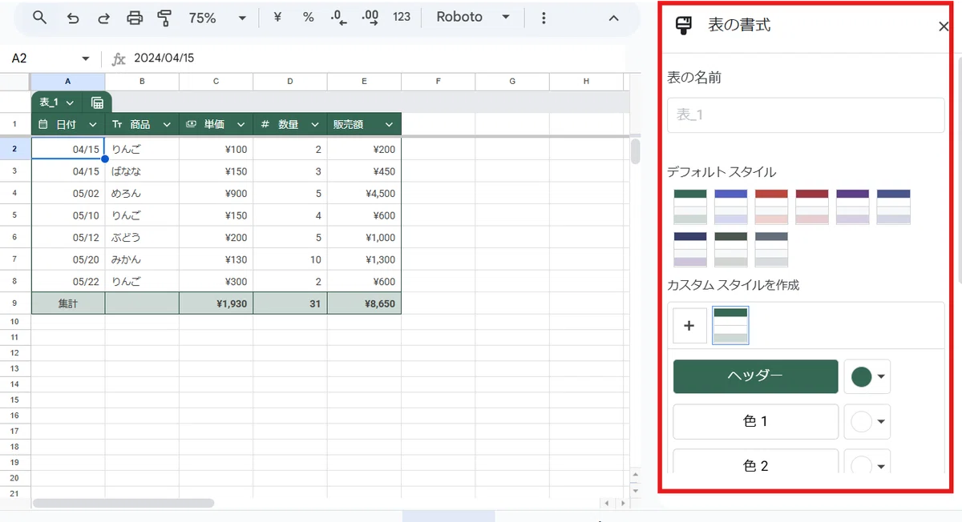The height and width of the screenshot is (522, 962).
Task: Choose the dark olive default style
Action: point(730,250)
